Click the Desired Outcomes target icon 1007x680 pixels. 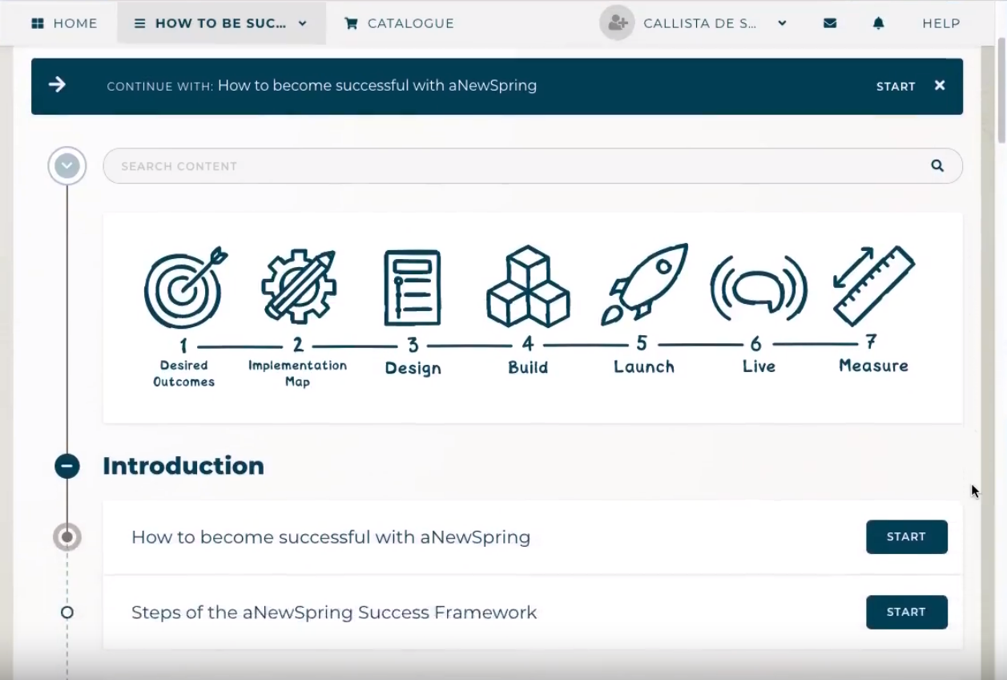(x=184, y=288)
